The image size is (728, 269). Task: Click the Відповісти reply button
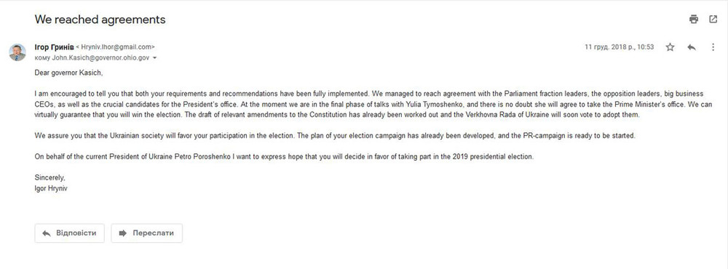point(70,233)
